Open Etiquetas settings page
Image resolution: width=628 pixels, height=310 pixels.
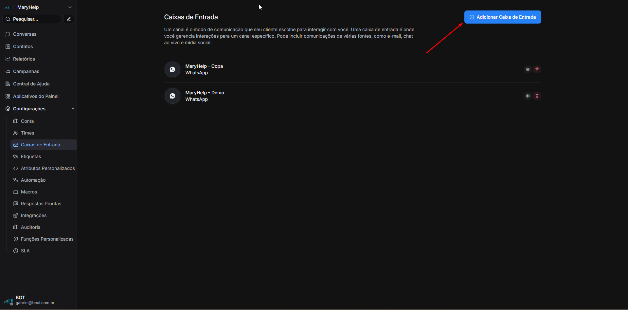[x=31, y=156]
